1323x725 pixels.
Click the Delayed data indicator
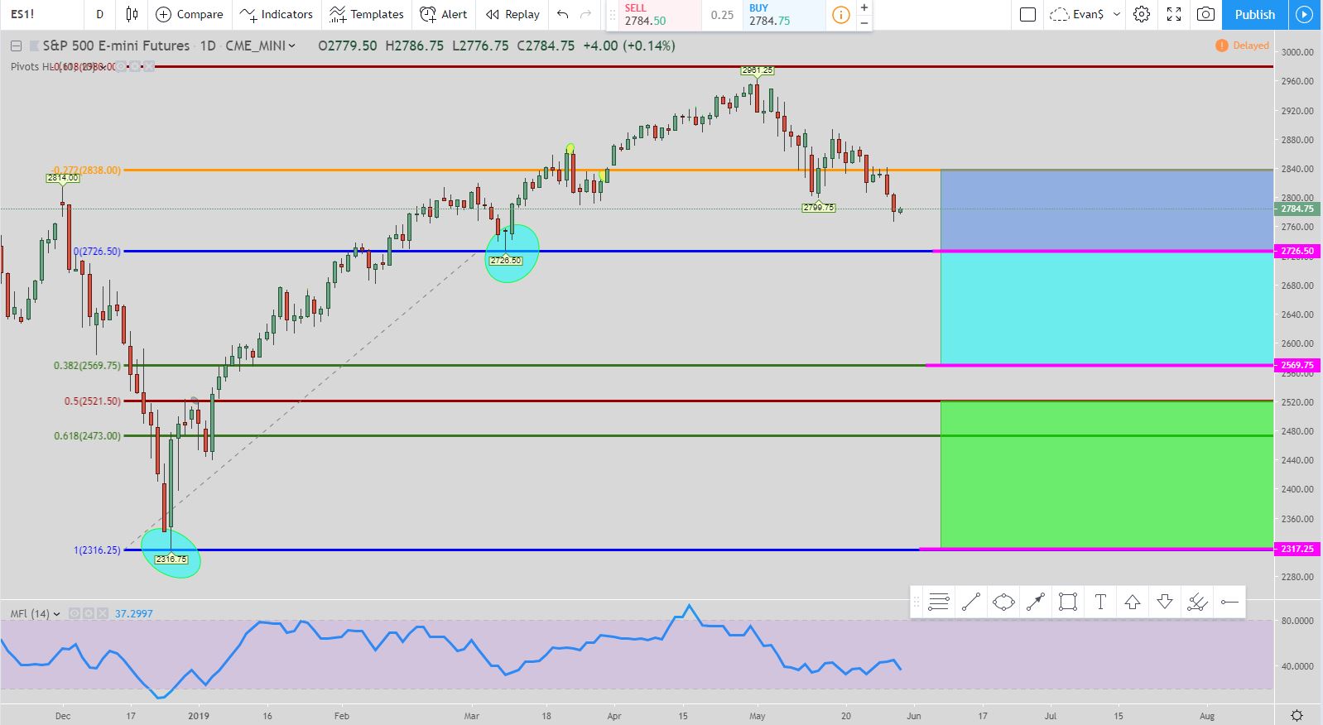(x=1242, y=46)
